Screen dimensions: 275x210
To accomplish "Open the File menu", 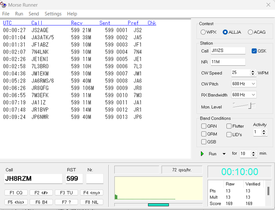I will click(x=6, y=14).
